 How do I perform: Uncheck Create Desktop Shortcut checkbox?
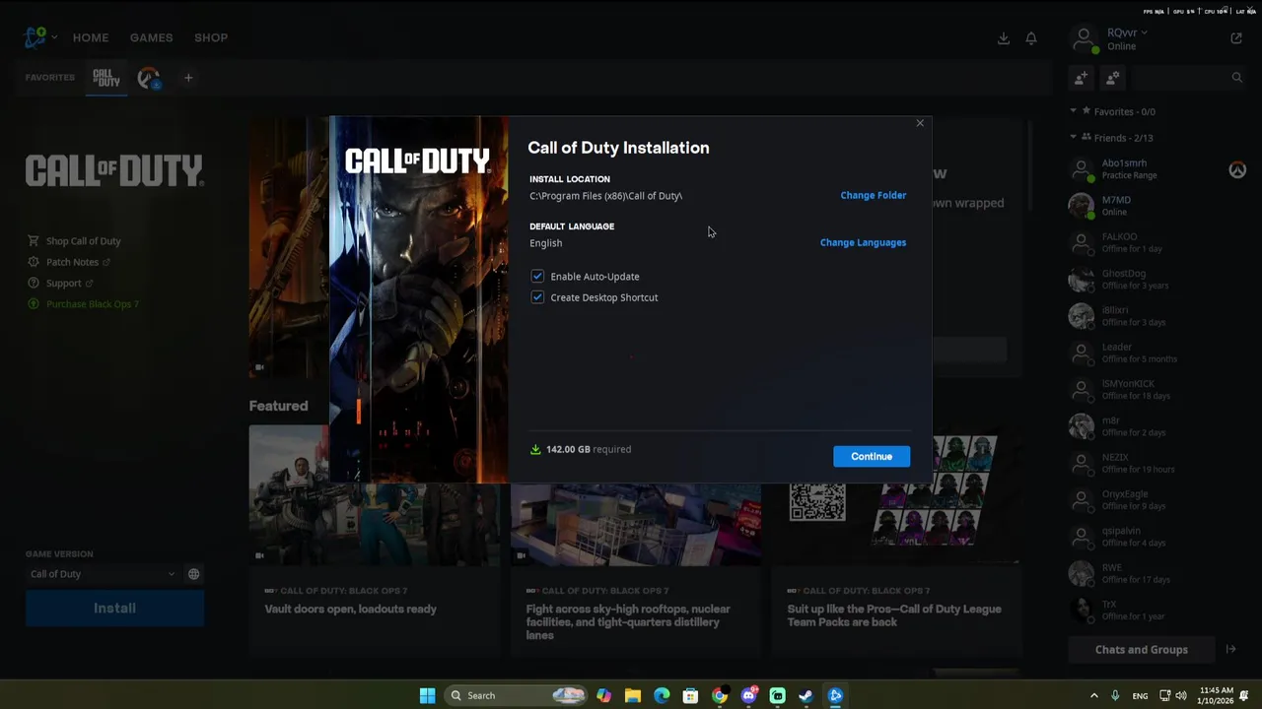tap(537, 296)
